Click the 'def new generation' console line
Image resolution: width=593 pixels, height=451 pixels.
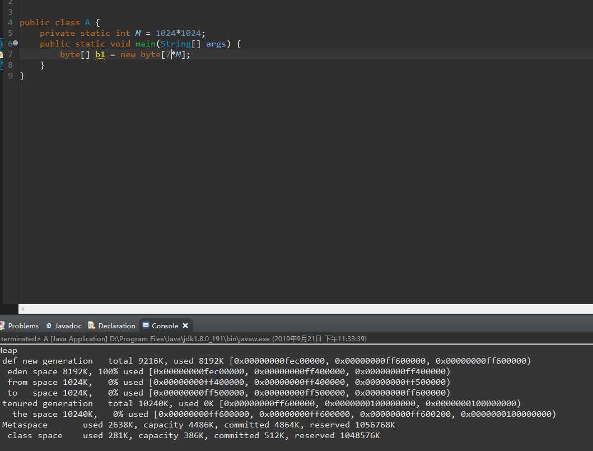[x=266, y=361]
